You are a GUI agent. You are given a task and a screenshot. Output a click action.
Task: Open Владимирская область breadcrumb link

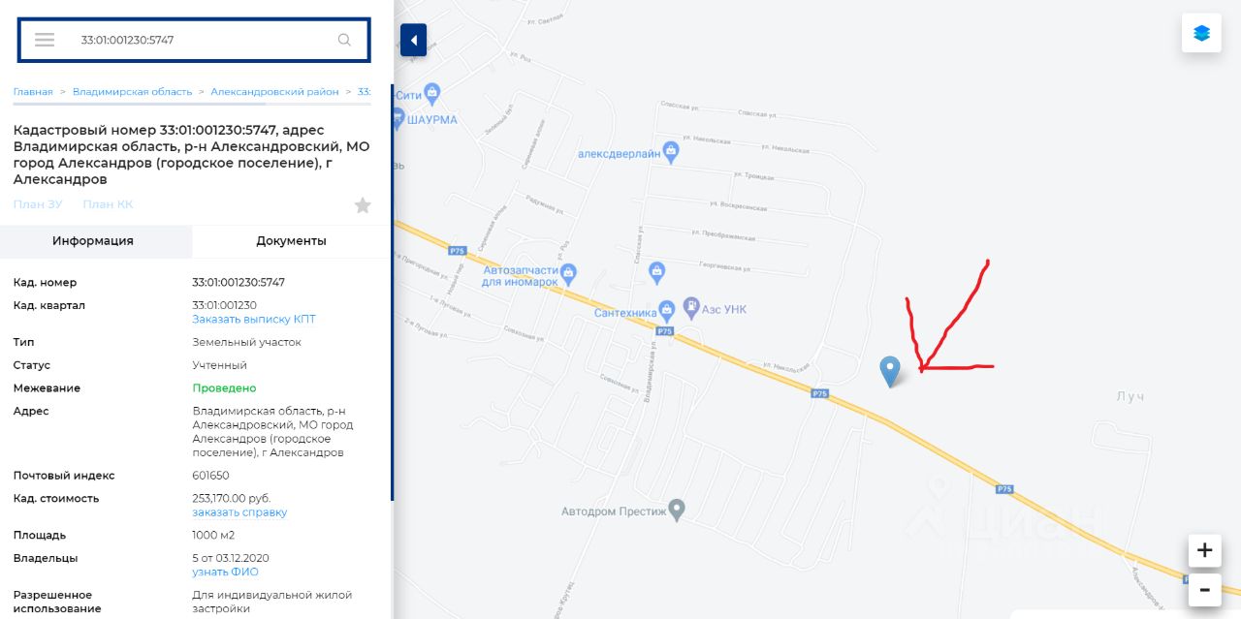(x=132, y=92)
